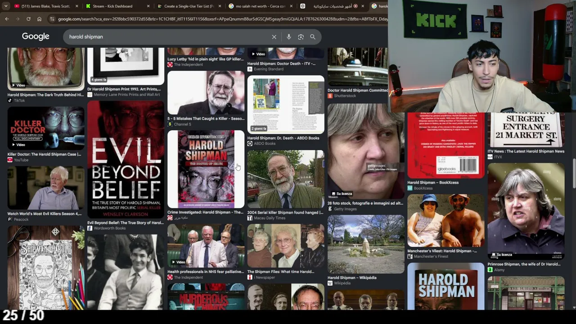Click the TikTok source icon
This screenshot has width=576, height=324.
point(10,100)
